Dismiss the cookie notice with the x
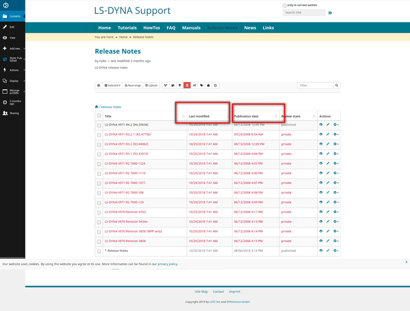 (406, 262)
